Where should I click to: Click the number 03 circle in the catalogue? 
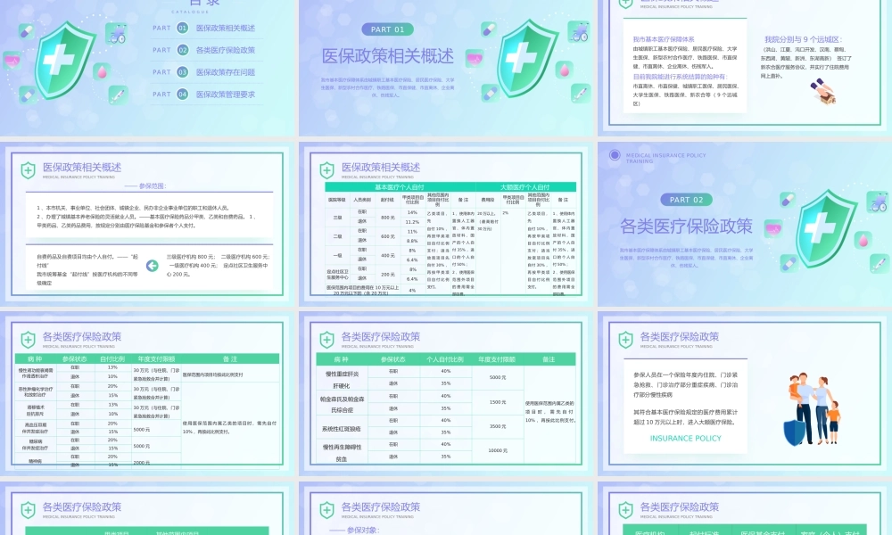coord(182,72)
